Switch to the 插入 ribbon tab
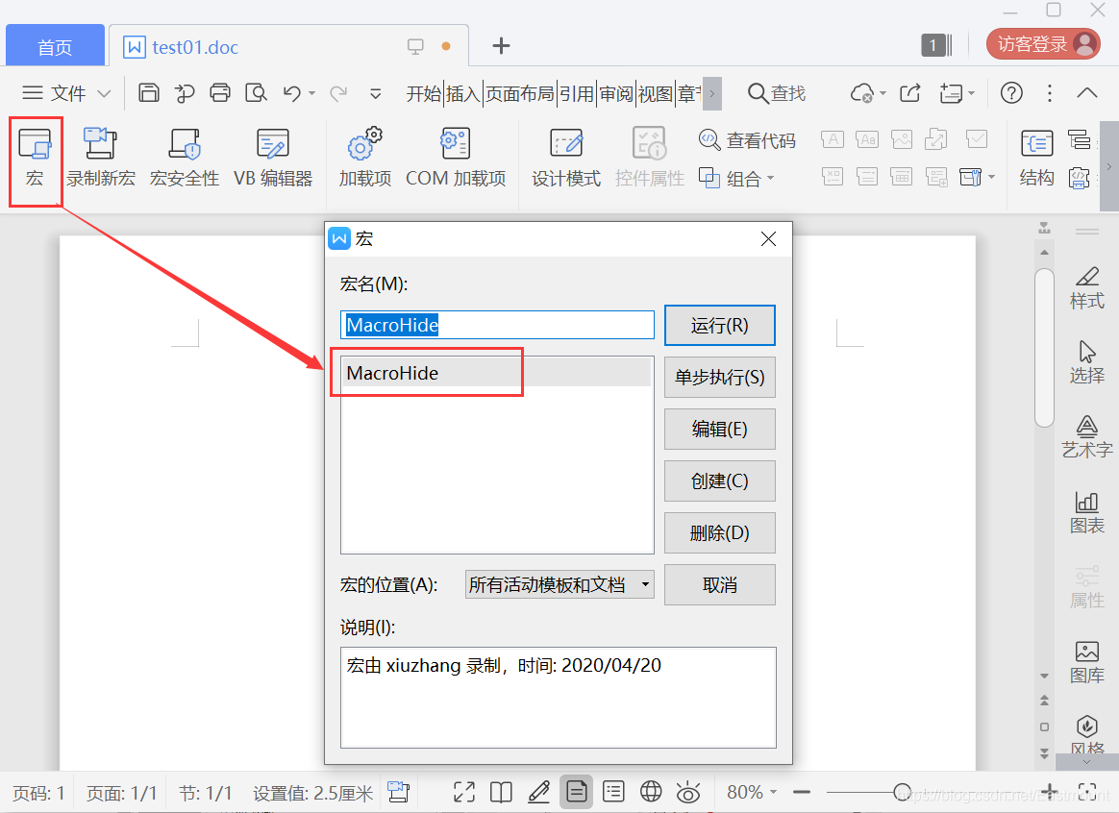1119x813 pixels. click(462, 93)
